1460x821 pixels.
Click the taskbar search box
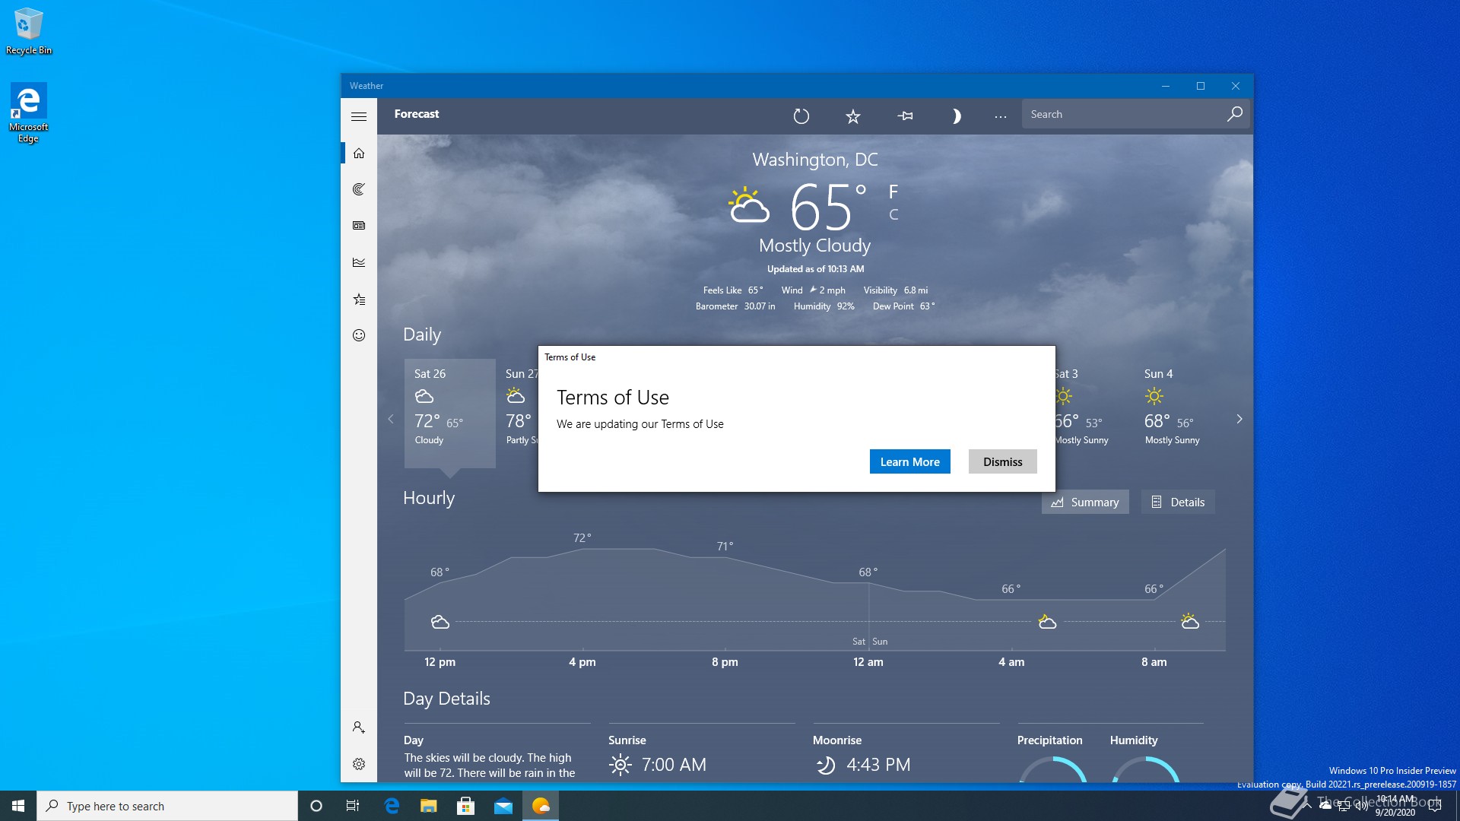click(167, 806)
